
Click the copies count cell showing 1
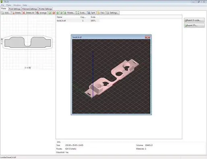pyautogui.click(x=83, y=21)
